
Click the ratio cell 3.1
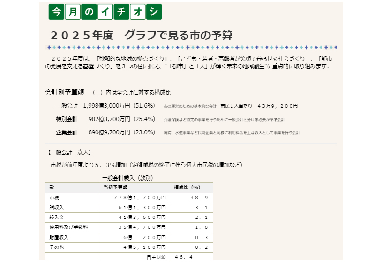192,208
